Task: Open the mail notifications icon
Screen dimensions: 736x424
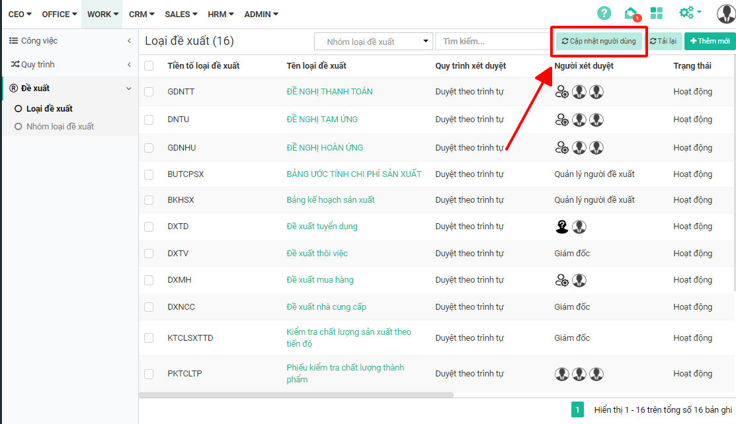Action: pos(631,13)
